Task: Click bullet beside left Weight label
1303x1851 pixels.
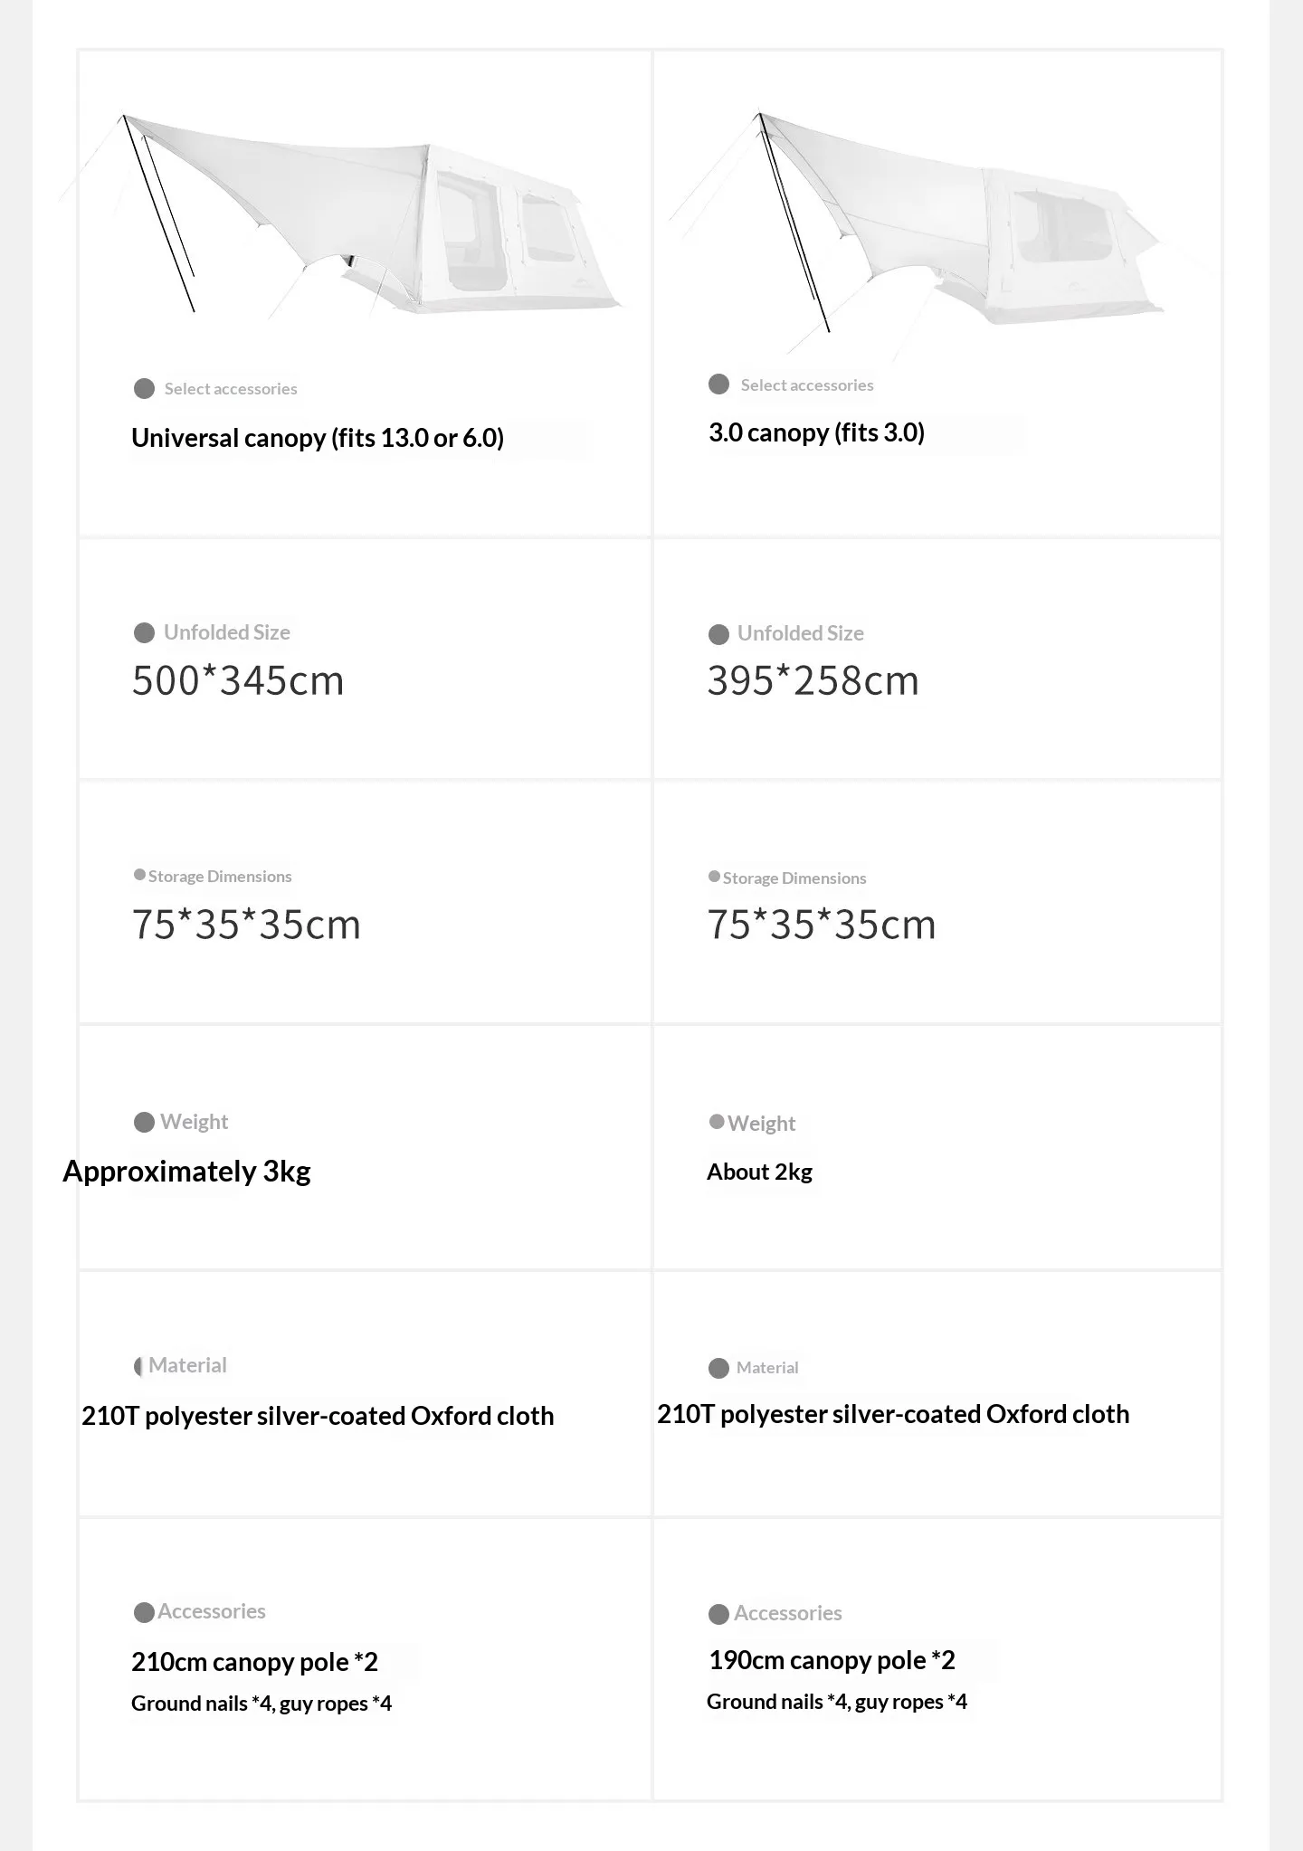Action: tap(144, 1123)
